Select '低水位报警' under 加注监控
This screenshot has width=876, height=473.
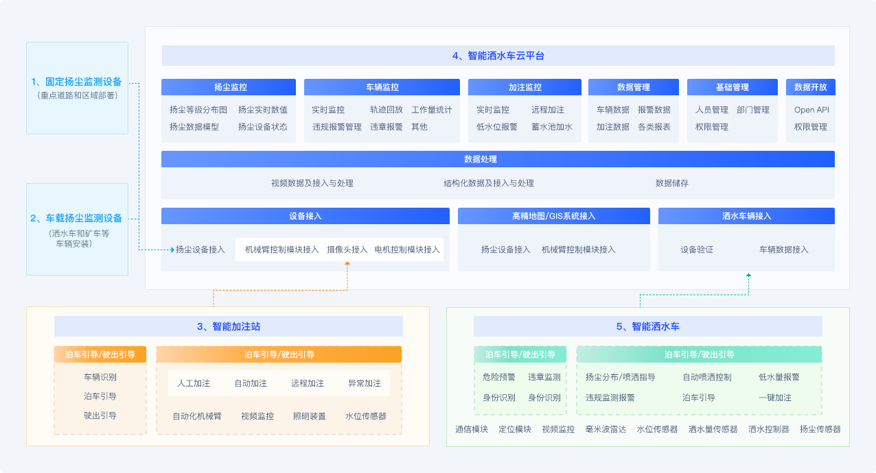(497, 127)
